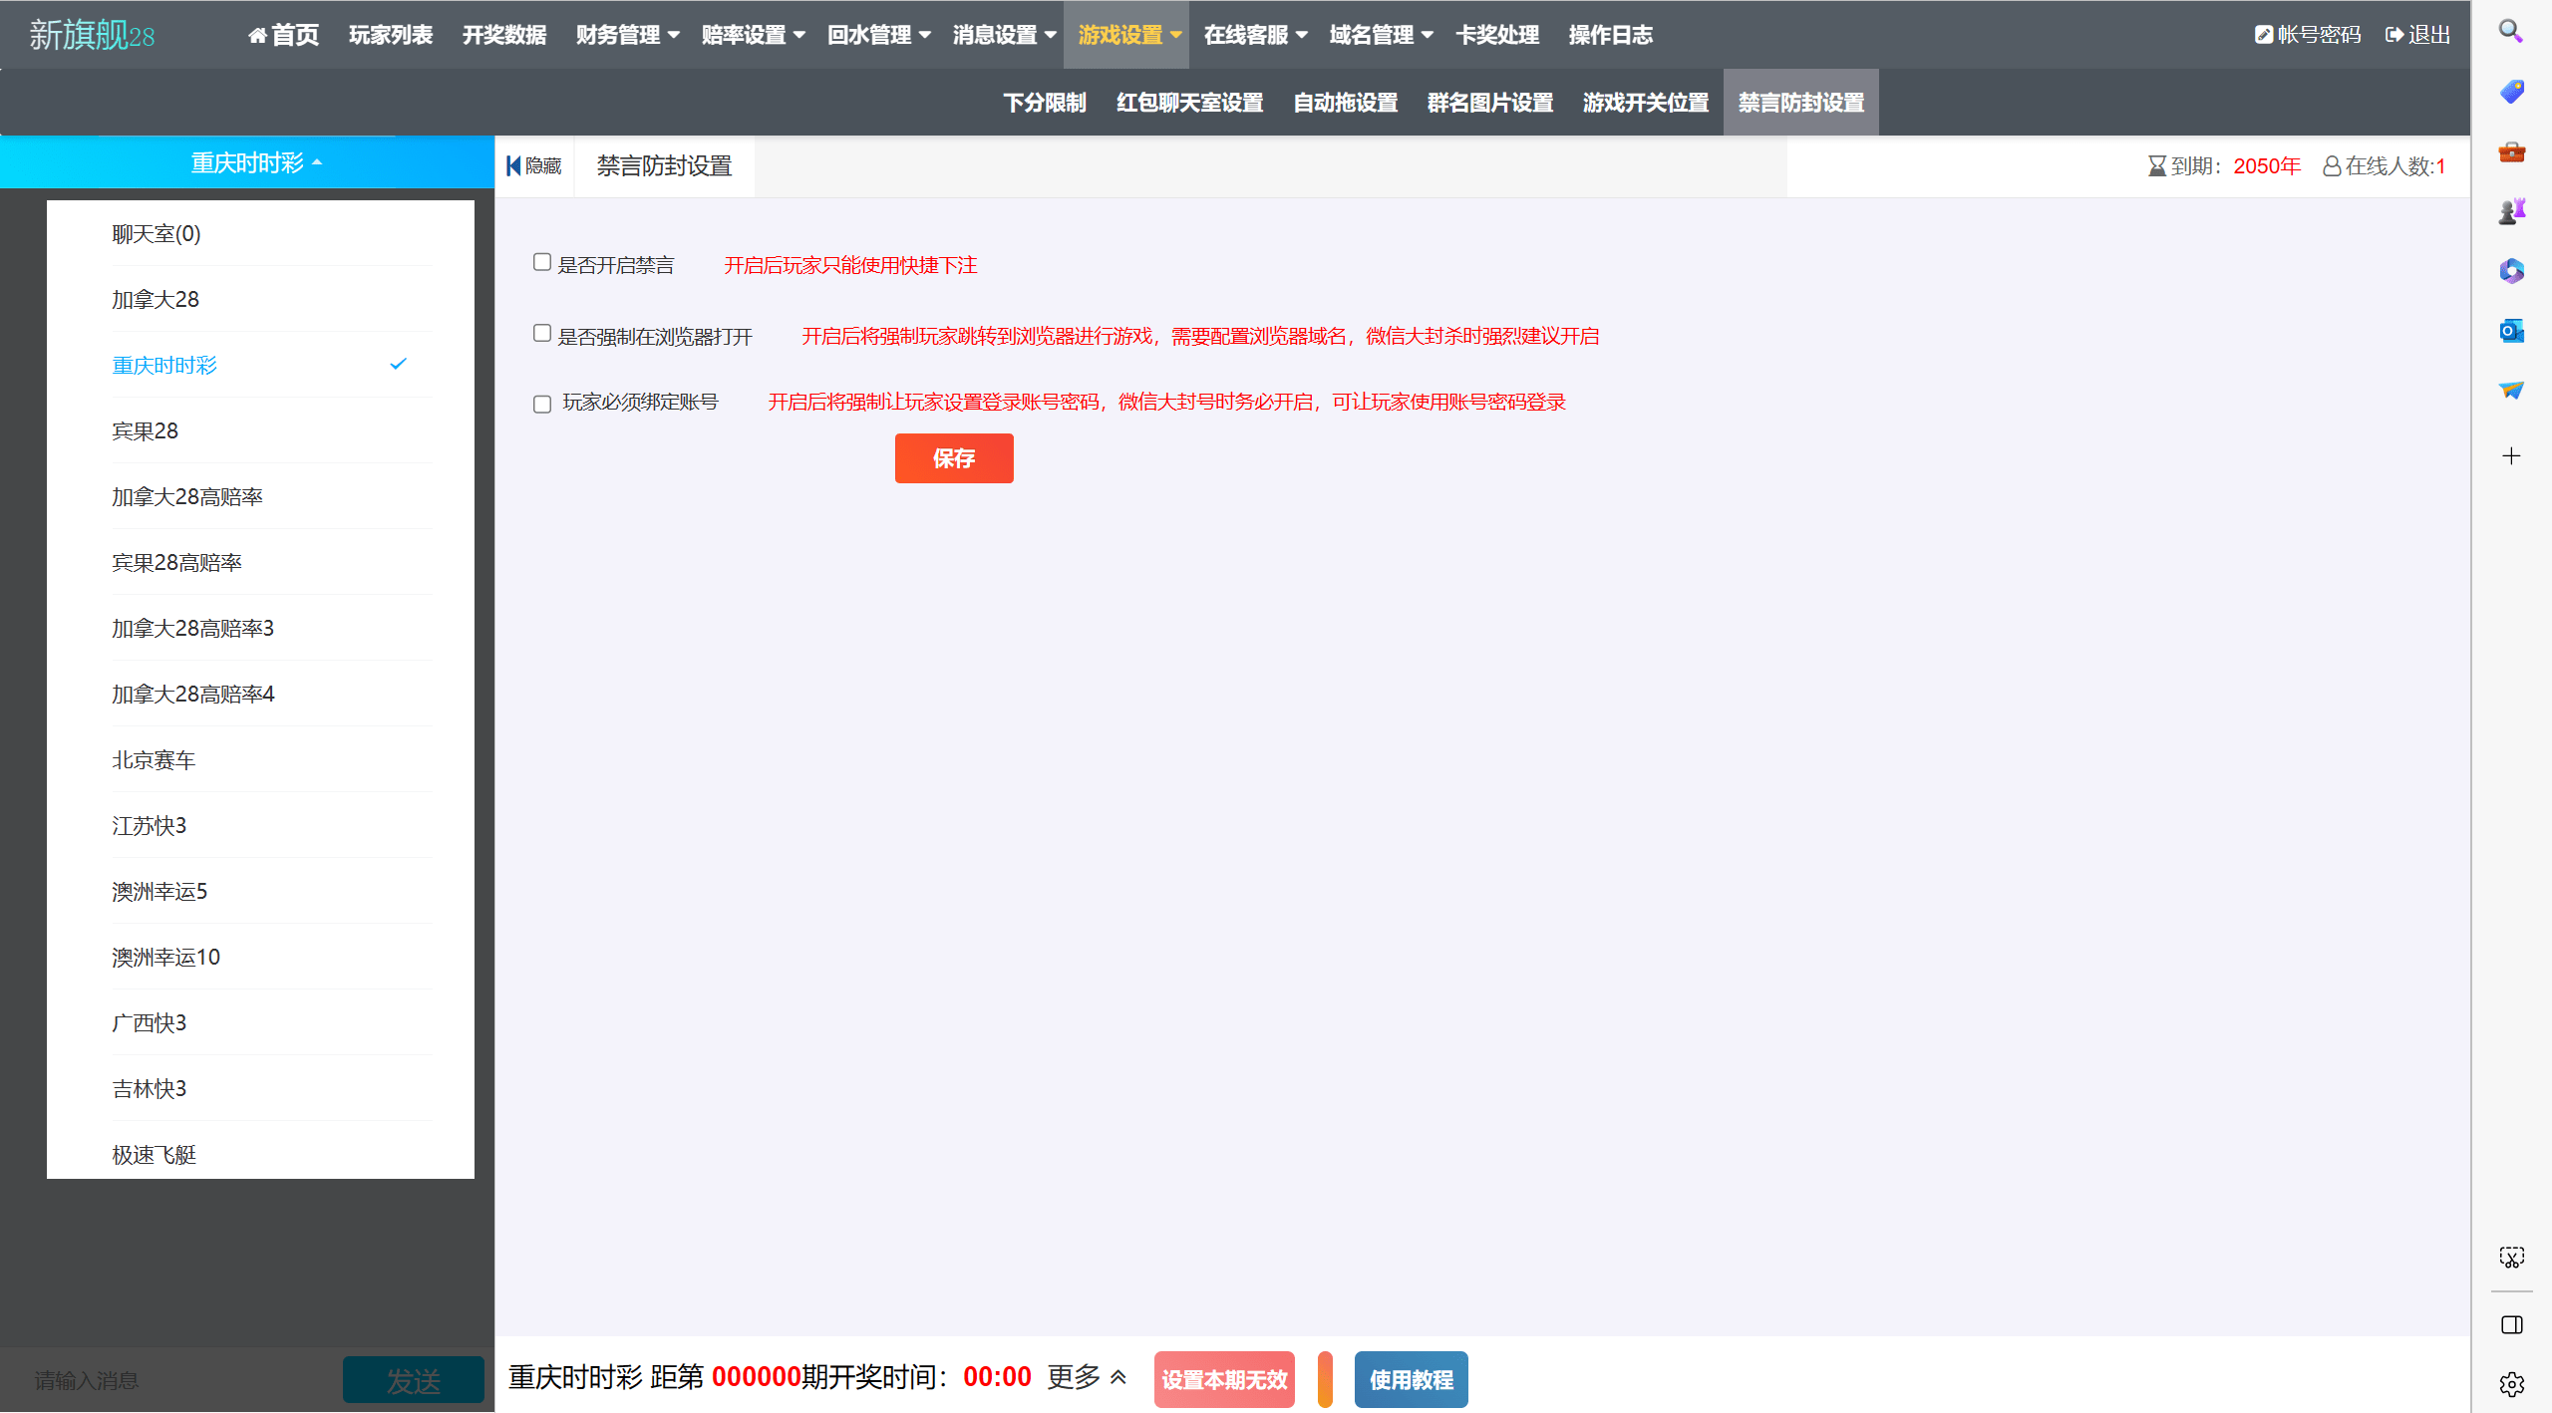Screen dimensions: 2552x1413
Task: Click the 首页 home icon link
Action: click(283, 35)
